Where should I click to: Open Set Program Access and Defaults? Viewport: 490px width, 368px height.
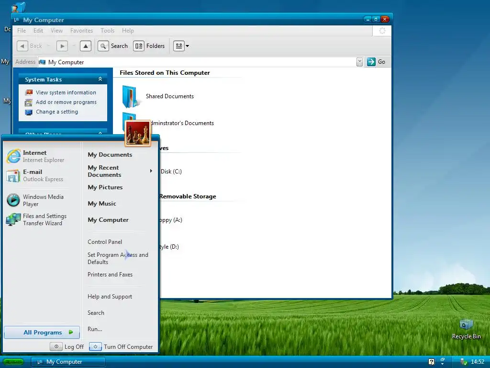tap(118, 258)
